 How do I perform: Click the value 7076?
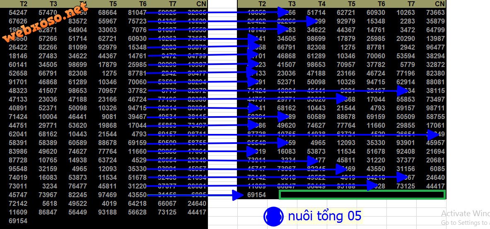139,30
